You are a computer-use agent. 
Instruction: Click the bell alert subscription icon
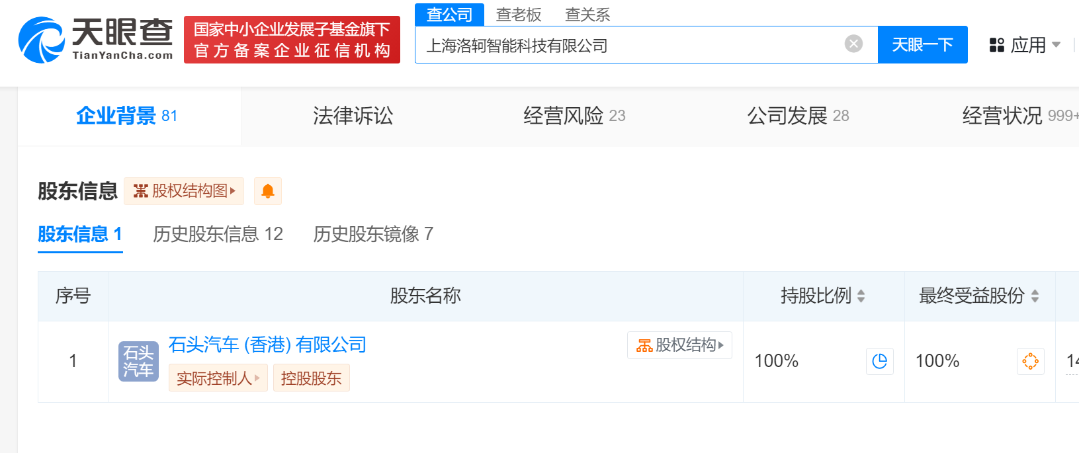coord(268,191)
